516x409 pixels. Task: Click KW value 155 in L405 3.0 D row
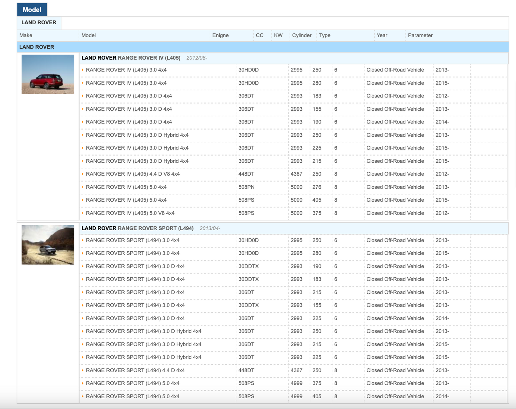pyautogui.click(x=317, y=109)
